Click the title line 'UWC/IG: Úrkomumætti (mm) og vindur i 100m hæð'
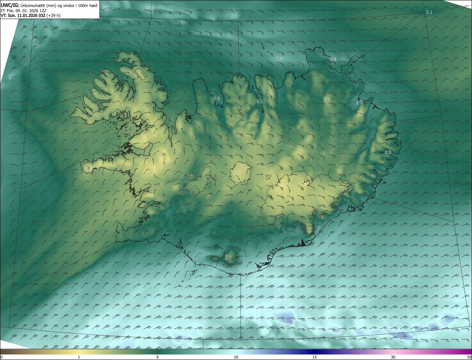472x360 pixels. pyautogui.click(x=49, y=5)
